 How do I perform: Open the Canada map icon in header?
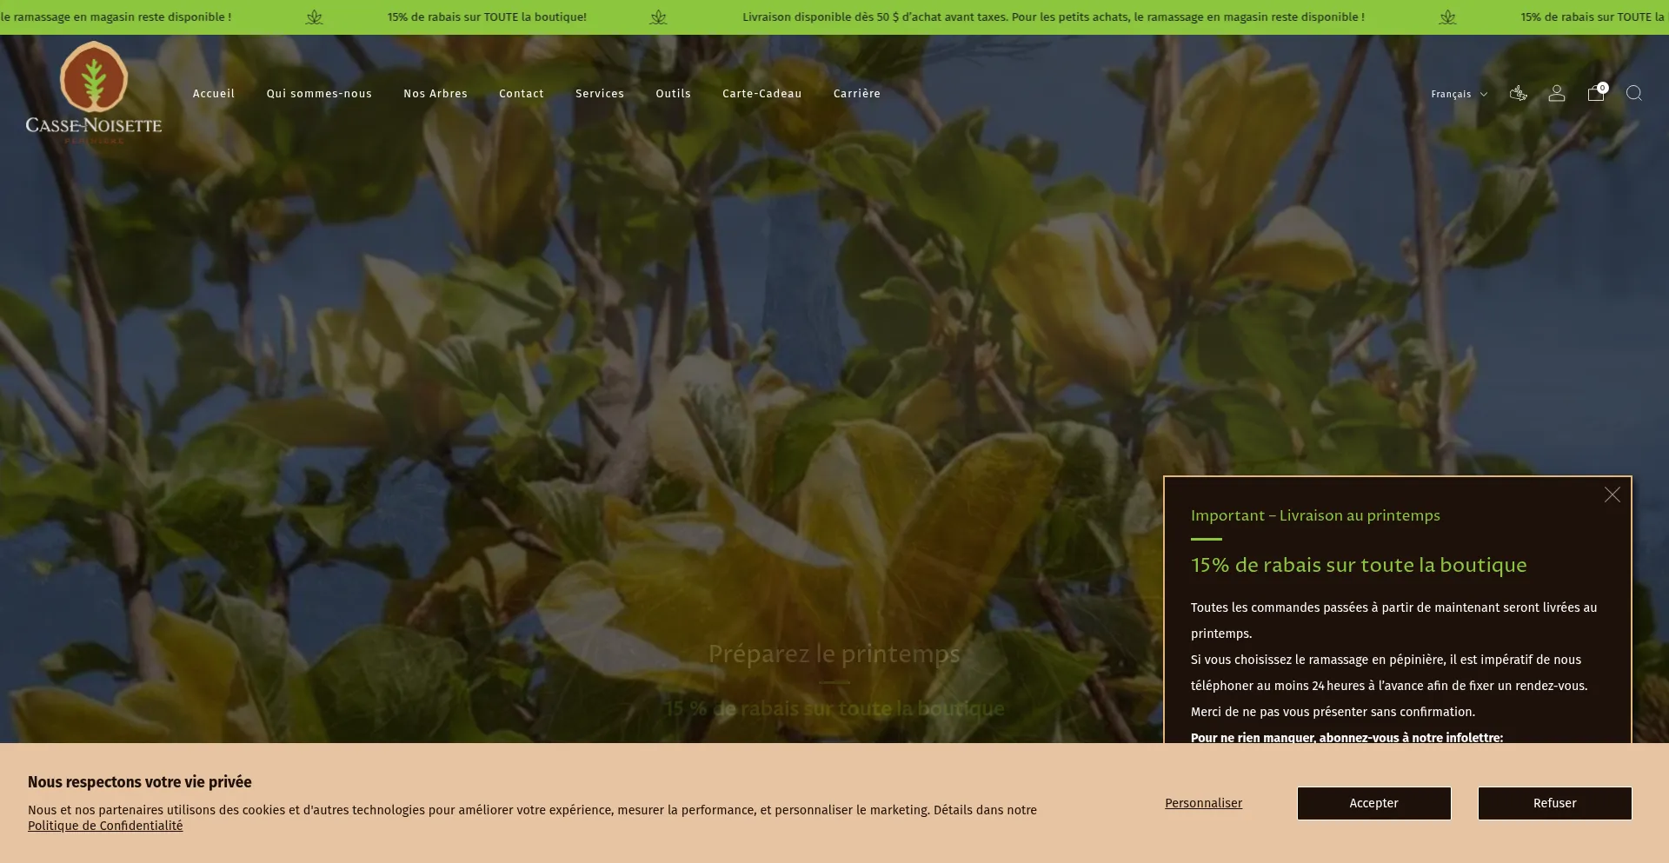click(x=1518, y=93)
